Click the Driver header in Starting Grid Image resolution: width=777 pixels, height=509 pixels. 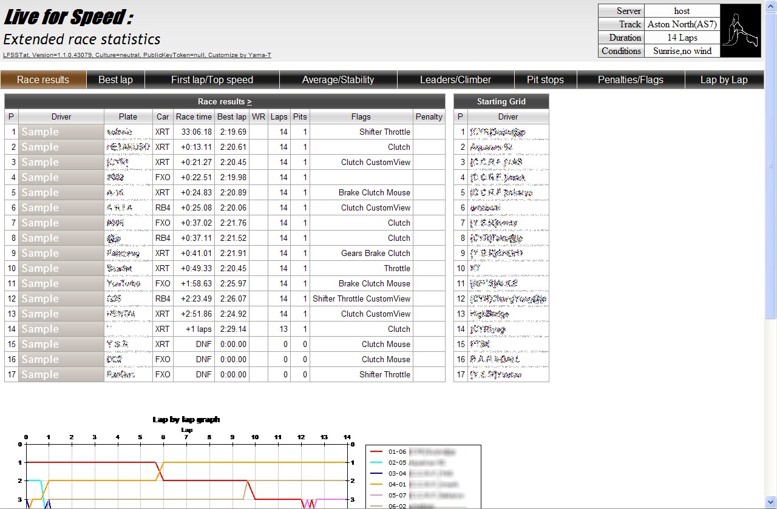[x=508, y=116]
